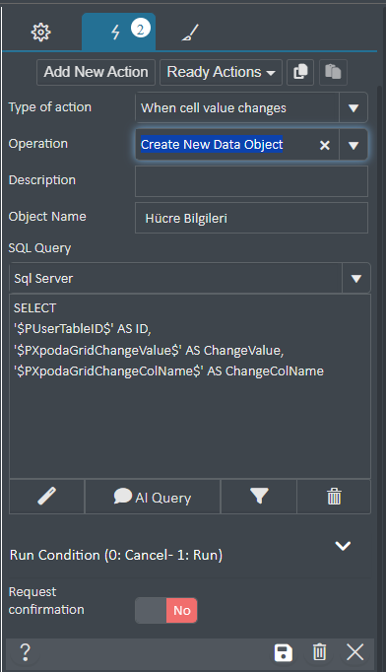Click the paste action icon
This screenshot has height=672, width=386.
(x=333, y=72)
